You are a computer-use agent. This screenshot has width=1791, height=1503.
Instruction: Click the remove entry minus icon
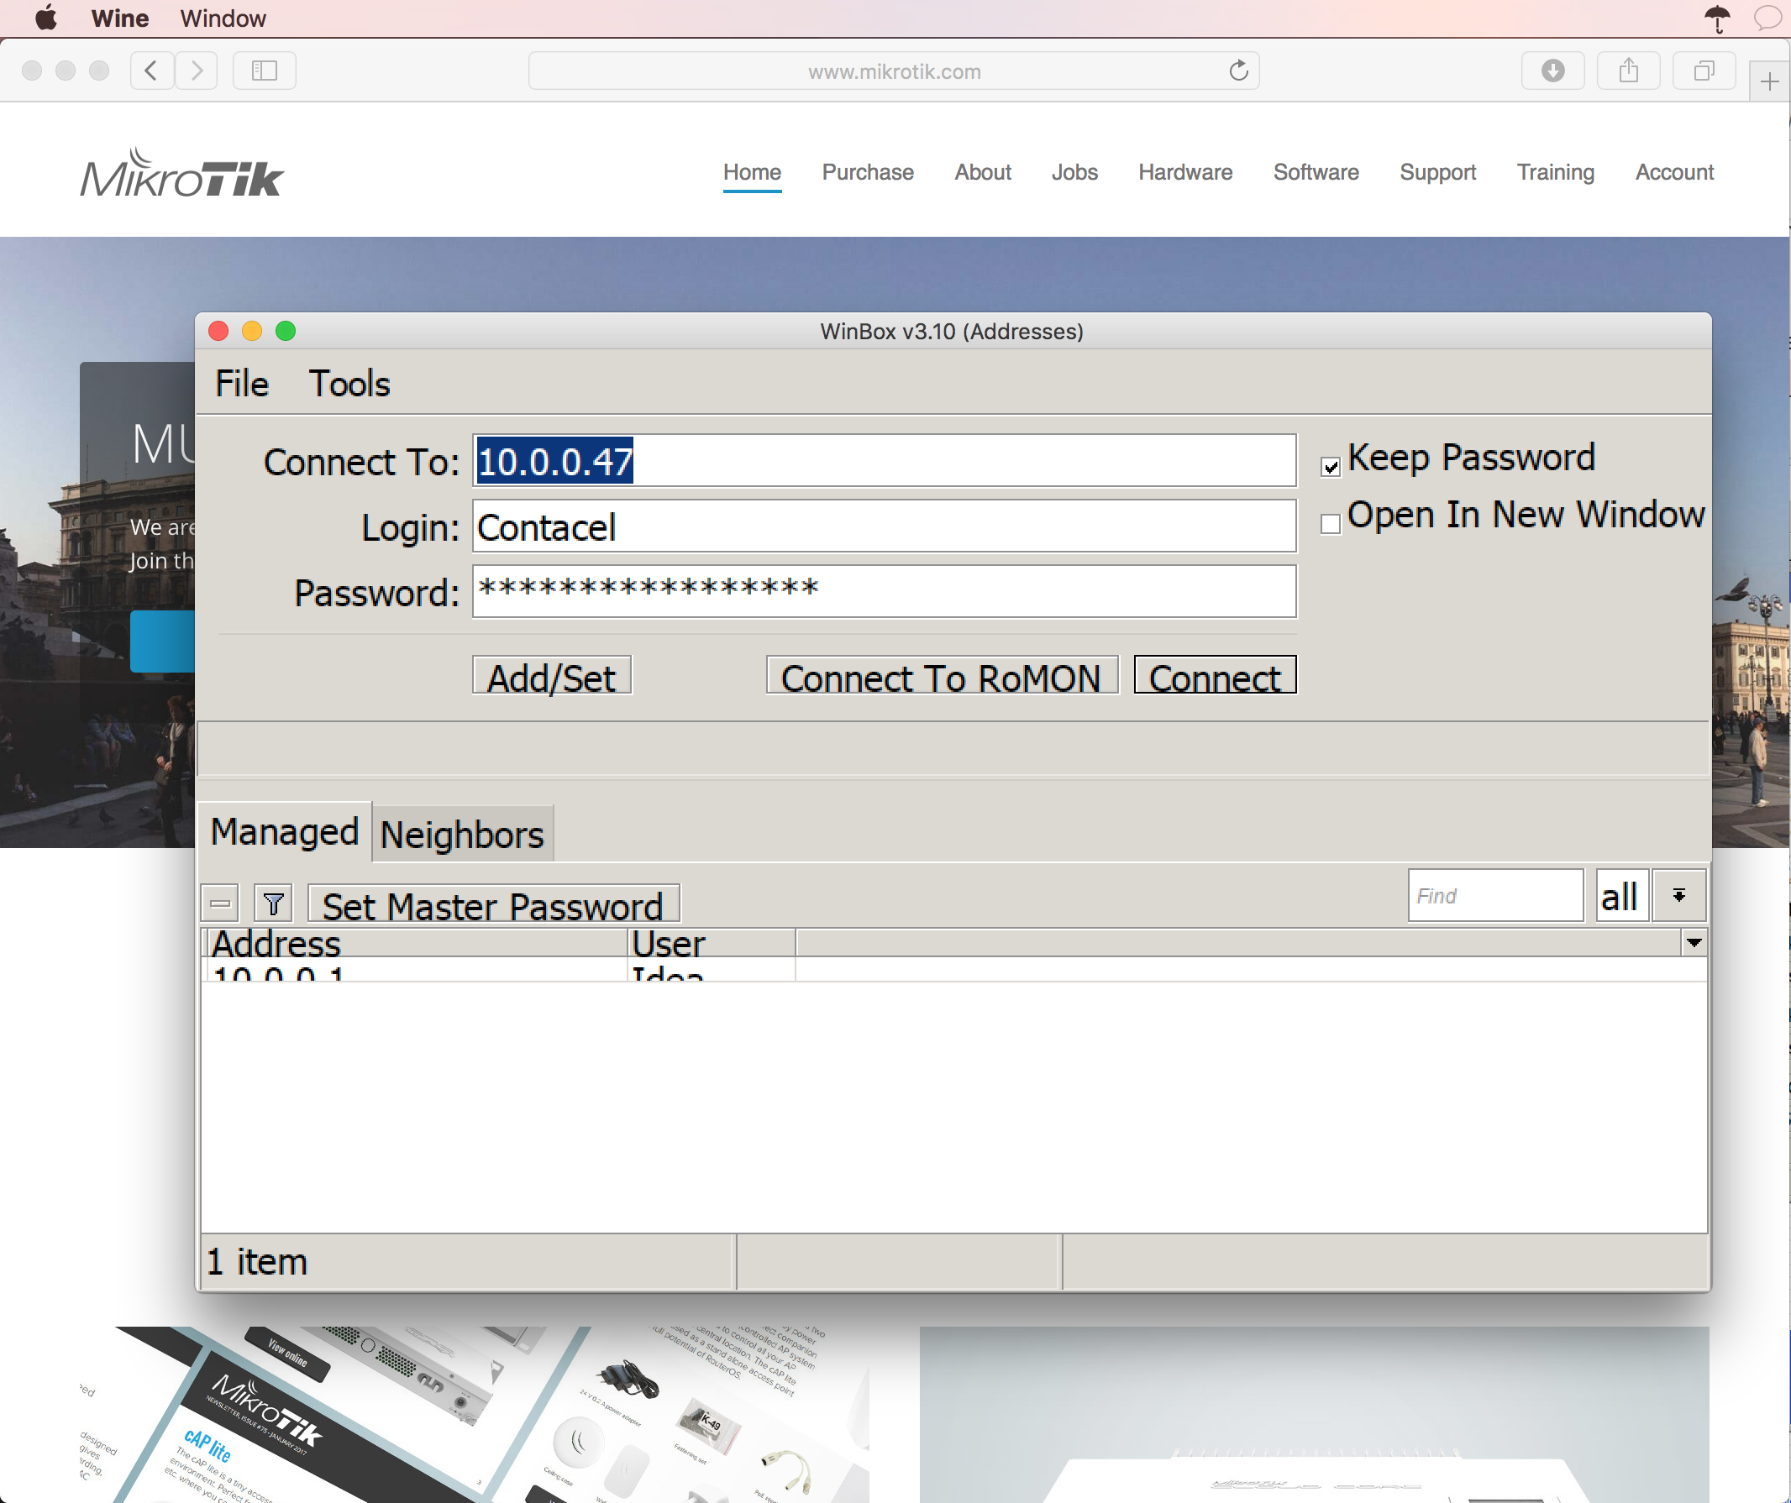[220, 903]
